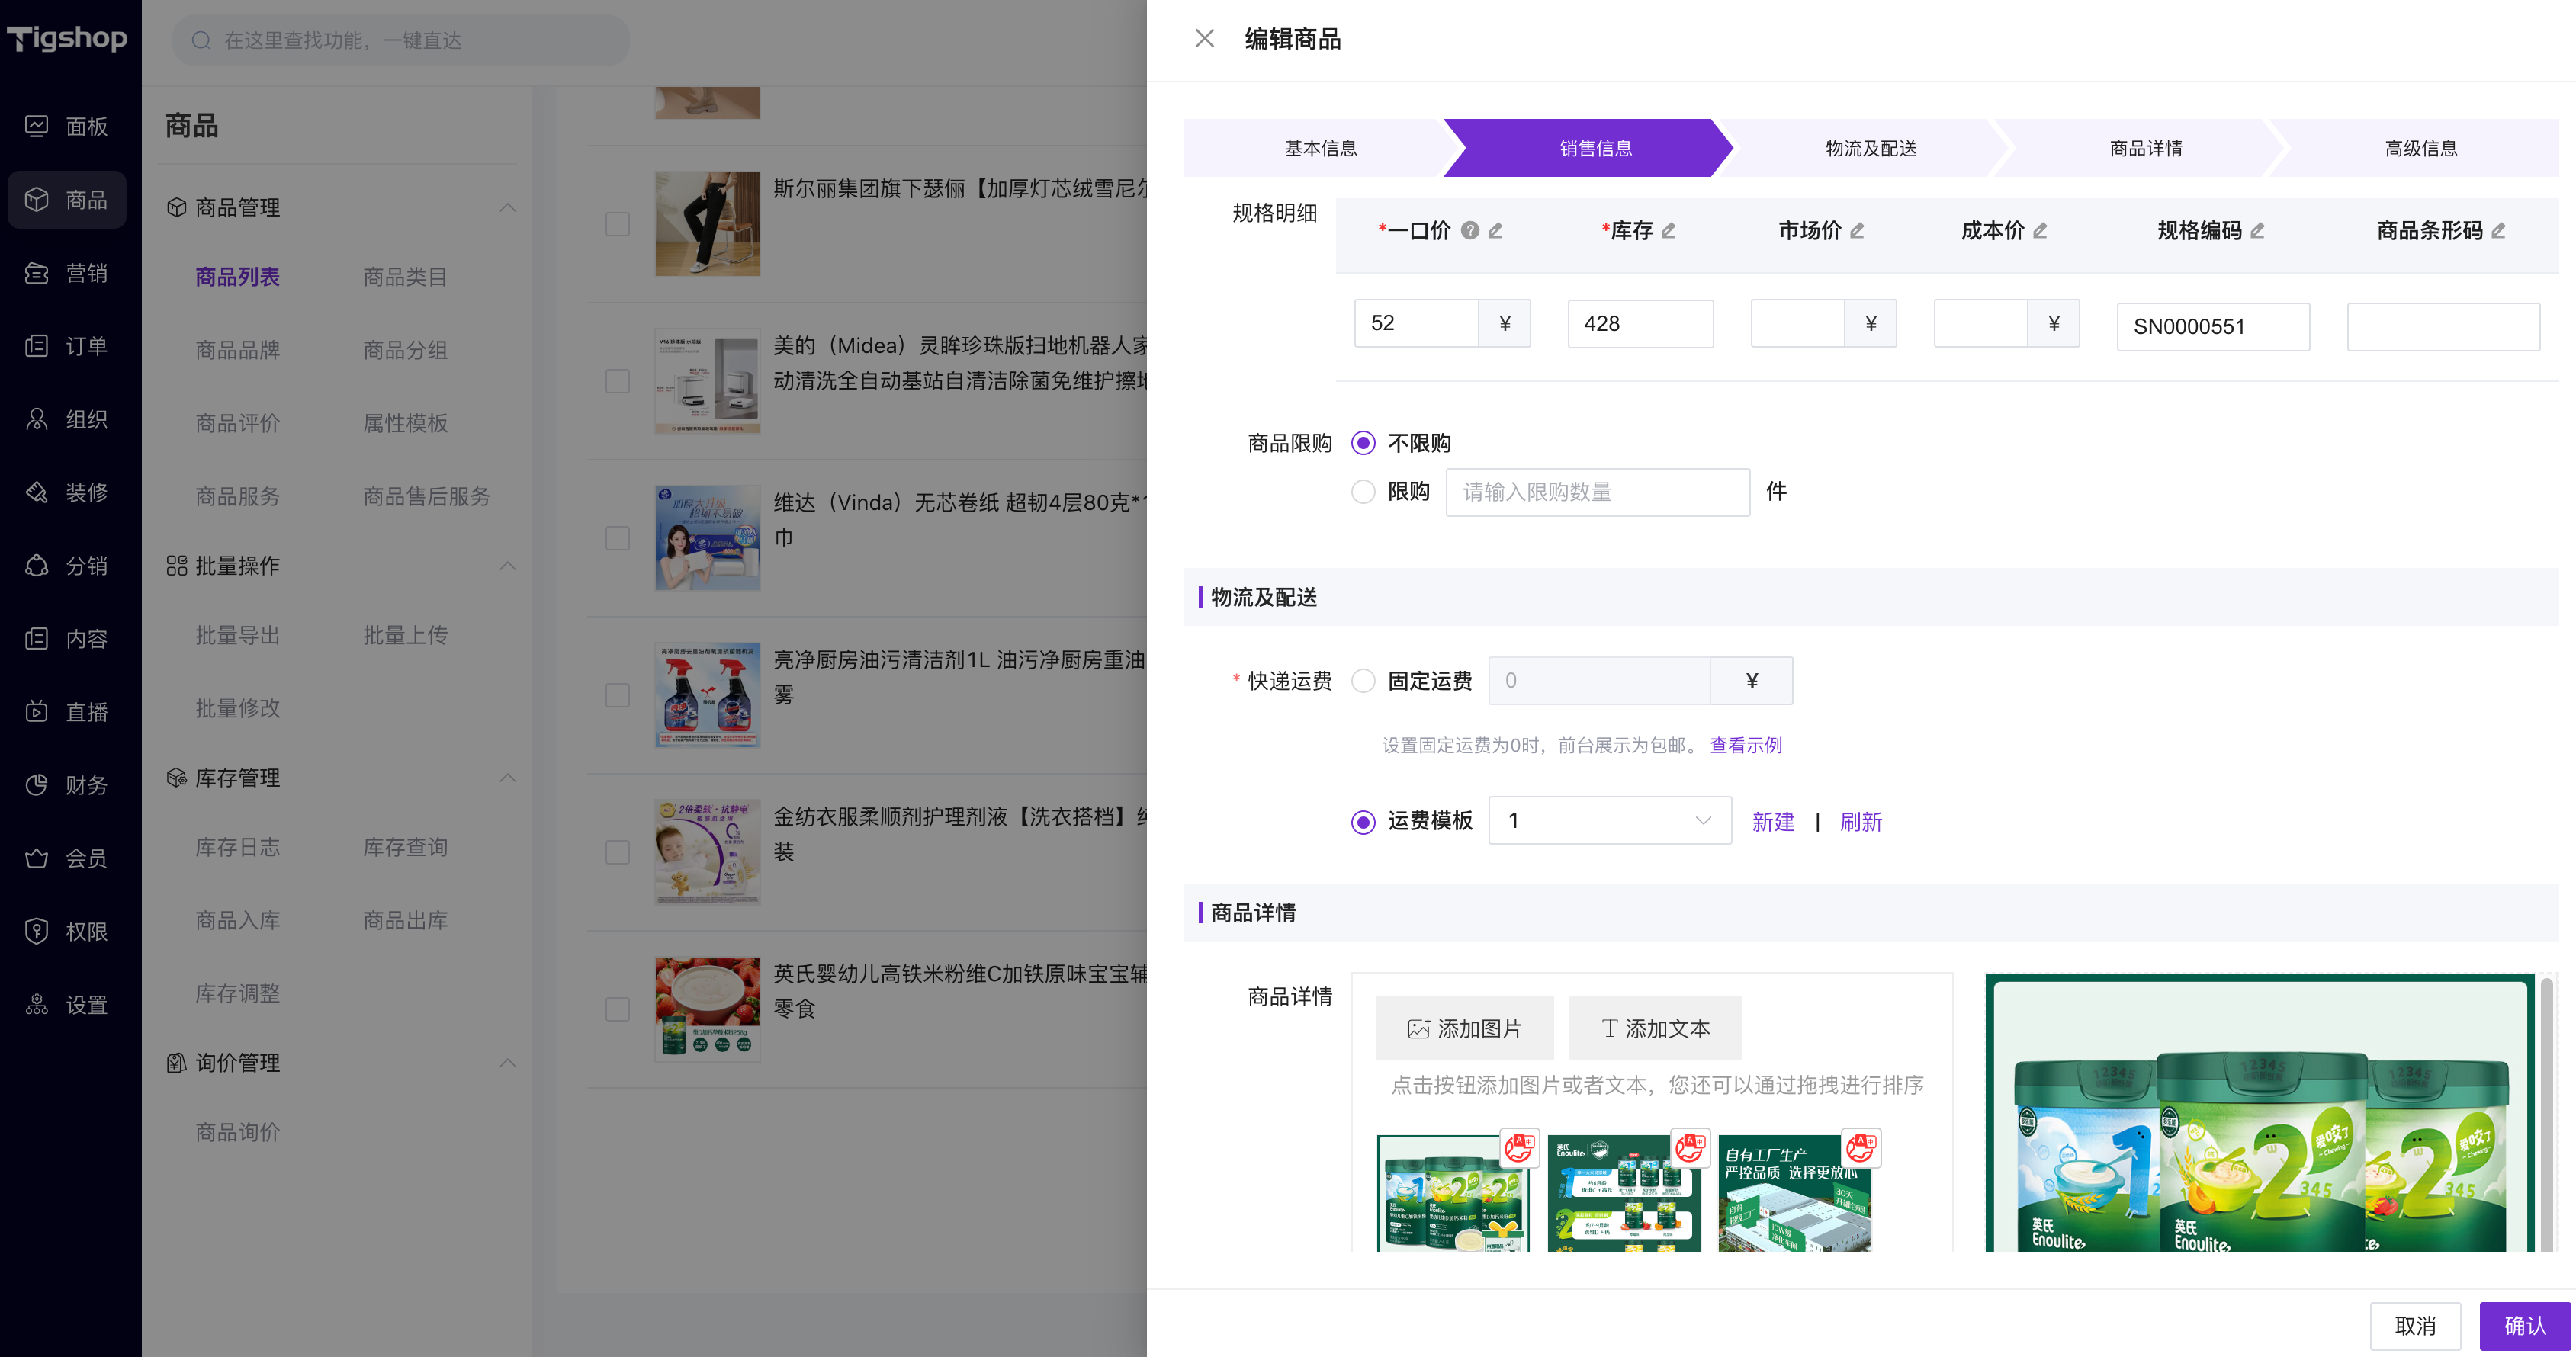Click the empty 商品条形码 input field
The width and height of the screenshot is (2576, 1357).
tap(2443, 326)
